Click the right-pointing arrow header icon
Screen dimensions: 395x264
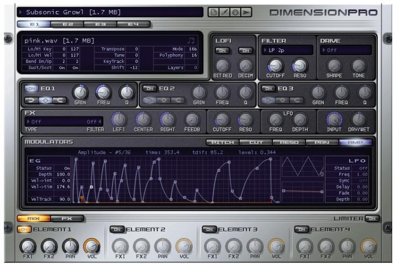pyautogui.click(x=246, y=12)
